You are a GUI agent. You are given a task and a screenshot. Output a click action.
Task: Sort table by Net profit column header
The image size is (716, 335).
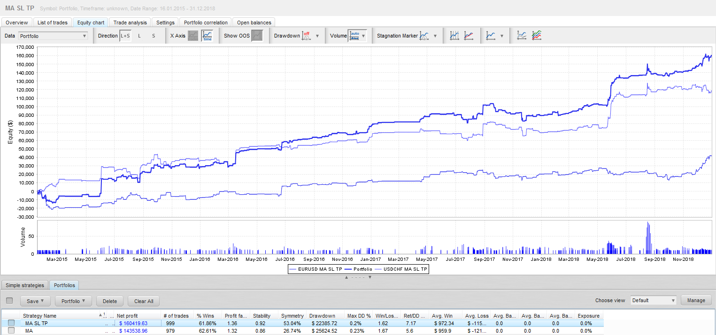click(x=127, y=316)
